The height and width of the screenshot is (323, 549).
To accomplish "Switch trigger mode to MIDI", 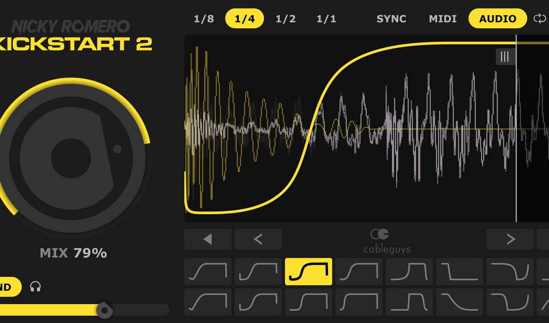I will tap(442, 19).
